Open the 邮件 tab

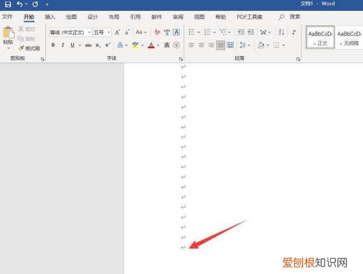(x=157, y=17)
